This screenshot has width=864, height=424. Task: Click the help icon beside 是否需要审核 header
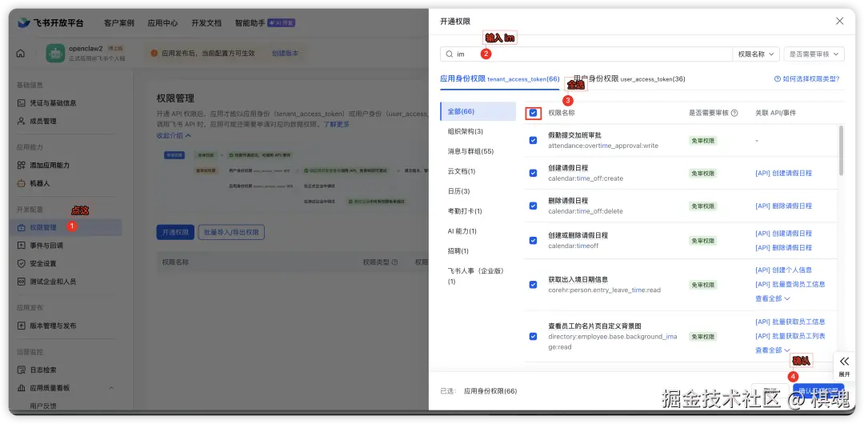point(734,113)
